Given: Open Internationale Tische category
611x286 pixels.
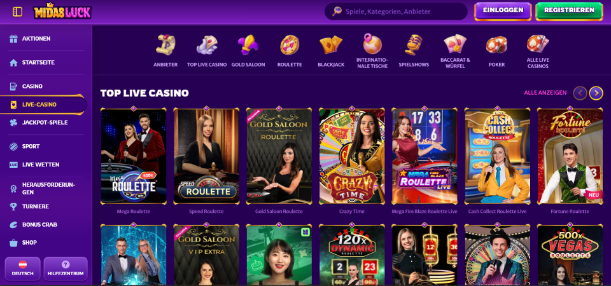Looking at the screenshot, I should [372, 51].
